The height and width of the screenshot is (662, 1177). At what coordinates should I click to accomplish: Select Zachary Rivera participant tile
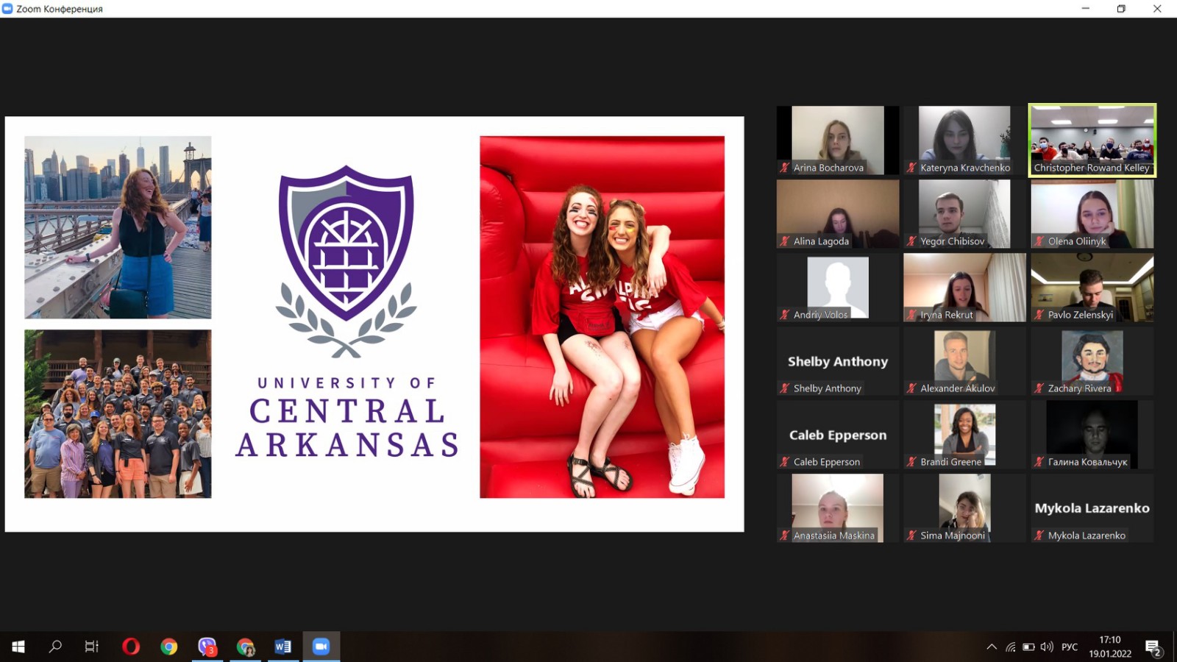coord(1092,361)
